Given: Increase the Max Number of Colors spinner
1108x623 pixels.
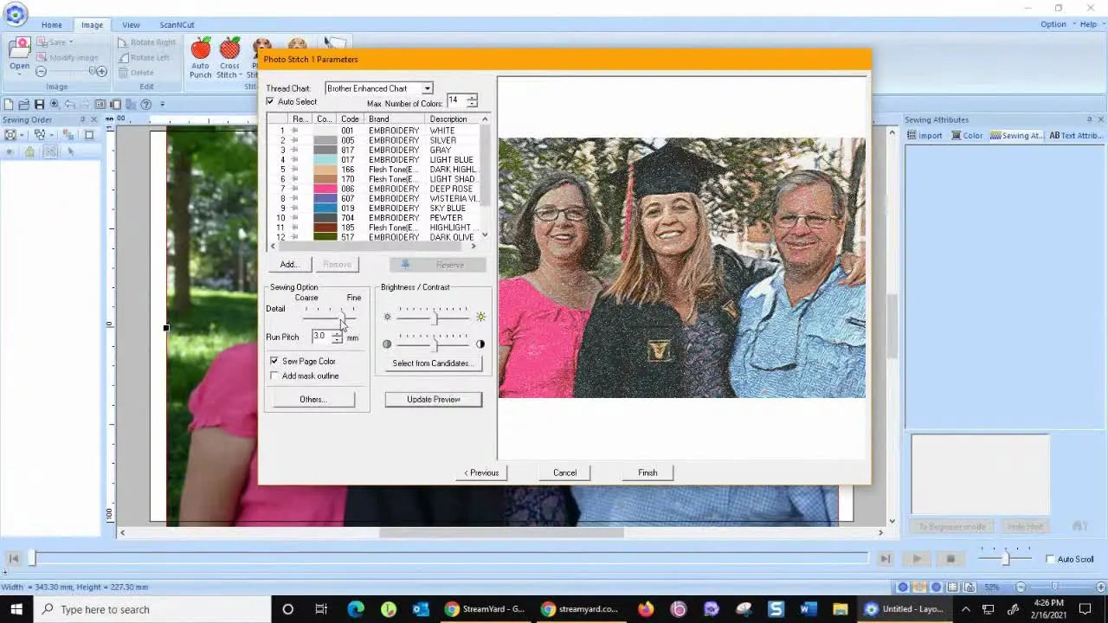Looking at the screenshot, I should 471,99.
